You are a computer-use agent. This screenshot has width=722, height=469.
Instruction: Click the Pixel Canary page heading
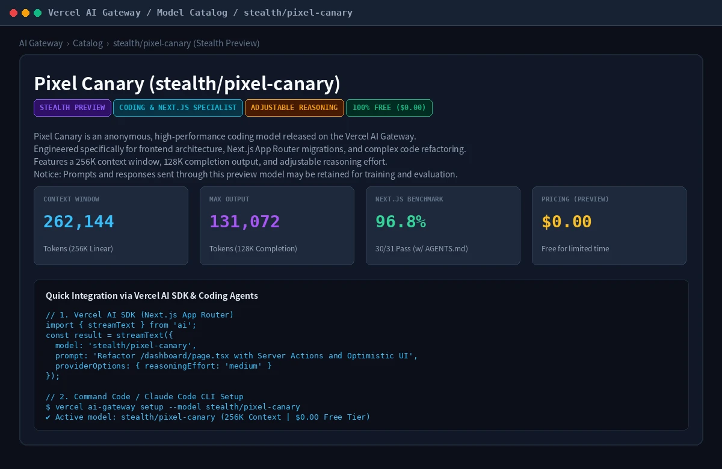[187, 84]
